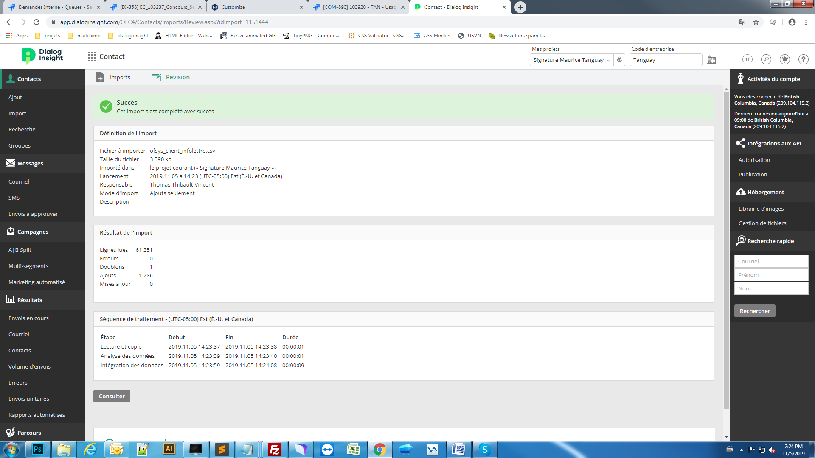Expand the Mes projets dropdown

point(571,60)
